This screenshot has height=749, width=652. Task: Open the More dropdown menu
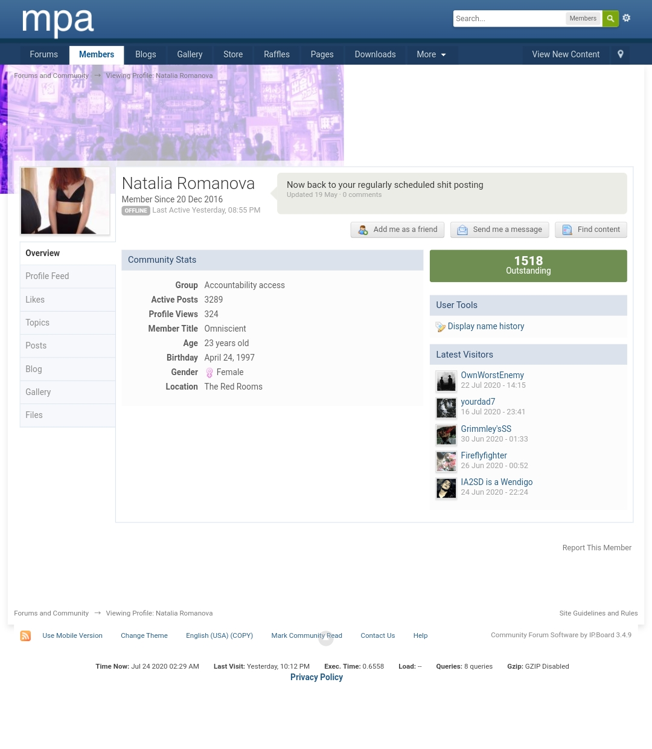[431, 54]
